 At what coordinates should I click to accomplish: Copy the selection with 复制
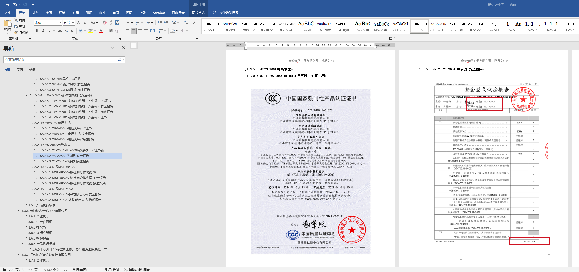(20, 26)
